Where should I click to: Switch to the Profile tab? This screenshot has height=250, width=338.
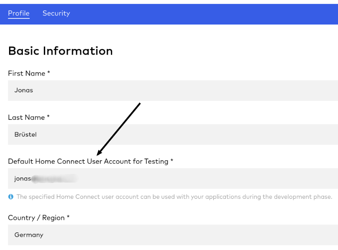[x=19, y=13]
